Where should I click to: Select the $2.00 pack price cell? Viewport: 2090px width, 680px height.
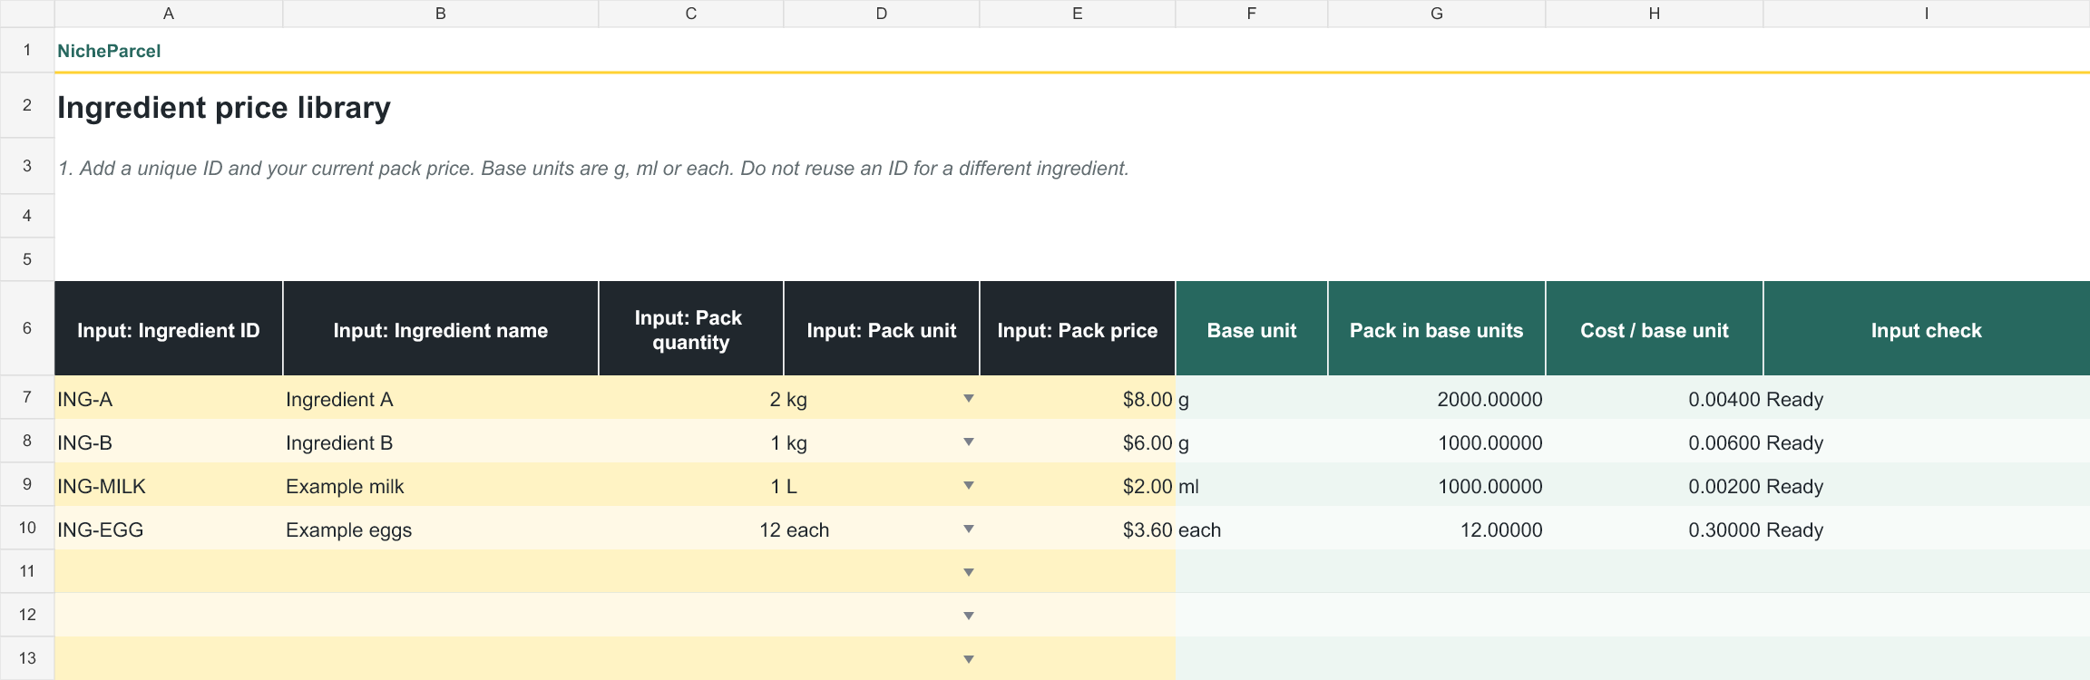pos(1078,484)
